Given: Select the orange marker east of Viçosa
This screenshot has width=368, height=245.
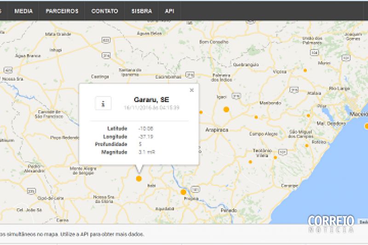Looking at the screenshot, I should (305, 70).
